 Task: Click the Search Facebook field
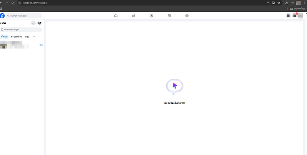24,16
